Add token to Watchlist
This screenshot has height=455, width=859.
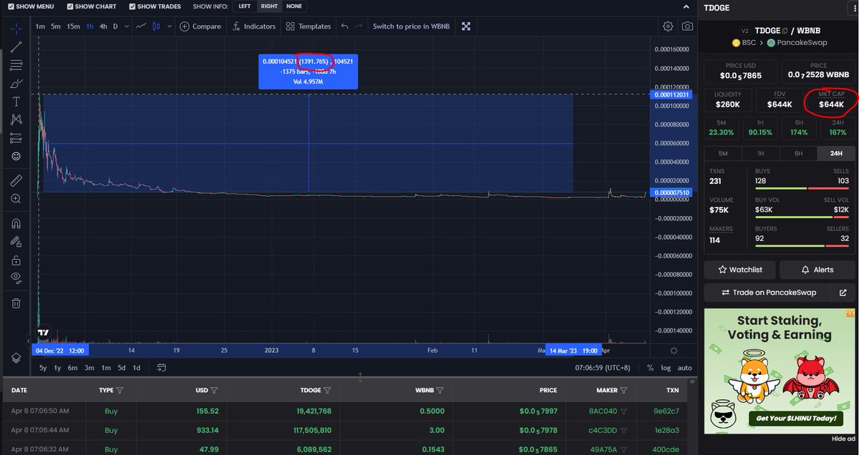(740, 270)
